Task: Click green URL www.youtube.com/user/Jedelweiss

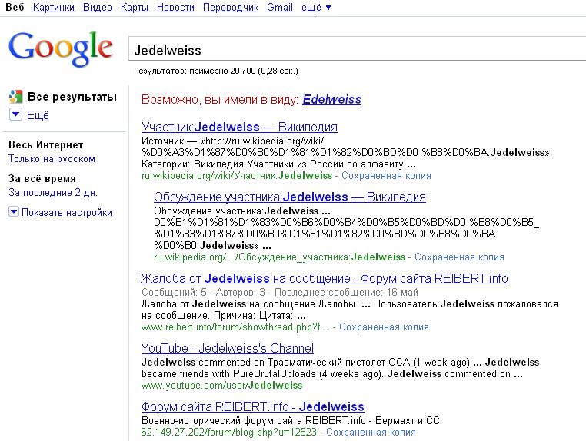Action: click(221, 386)
